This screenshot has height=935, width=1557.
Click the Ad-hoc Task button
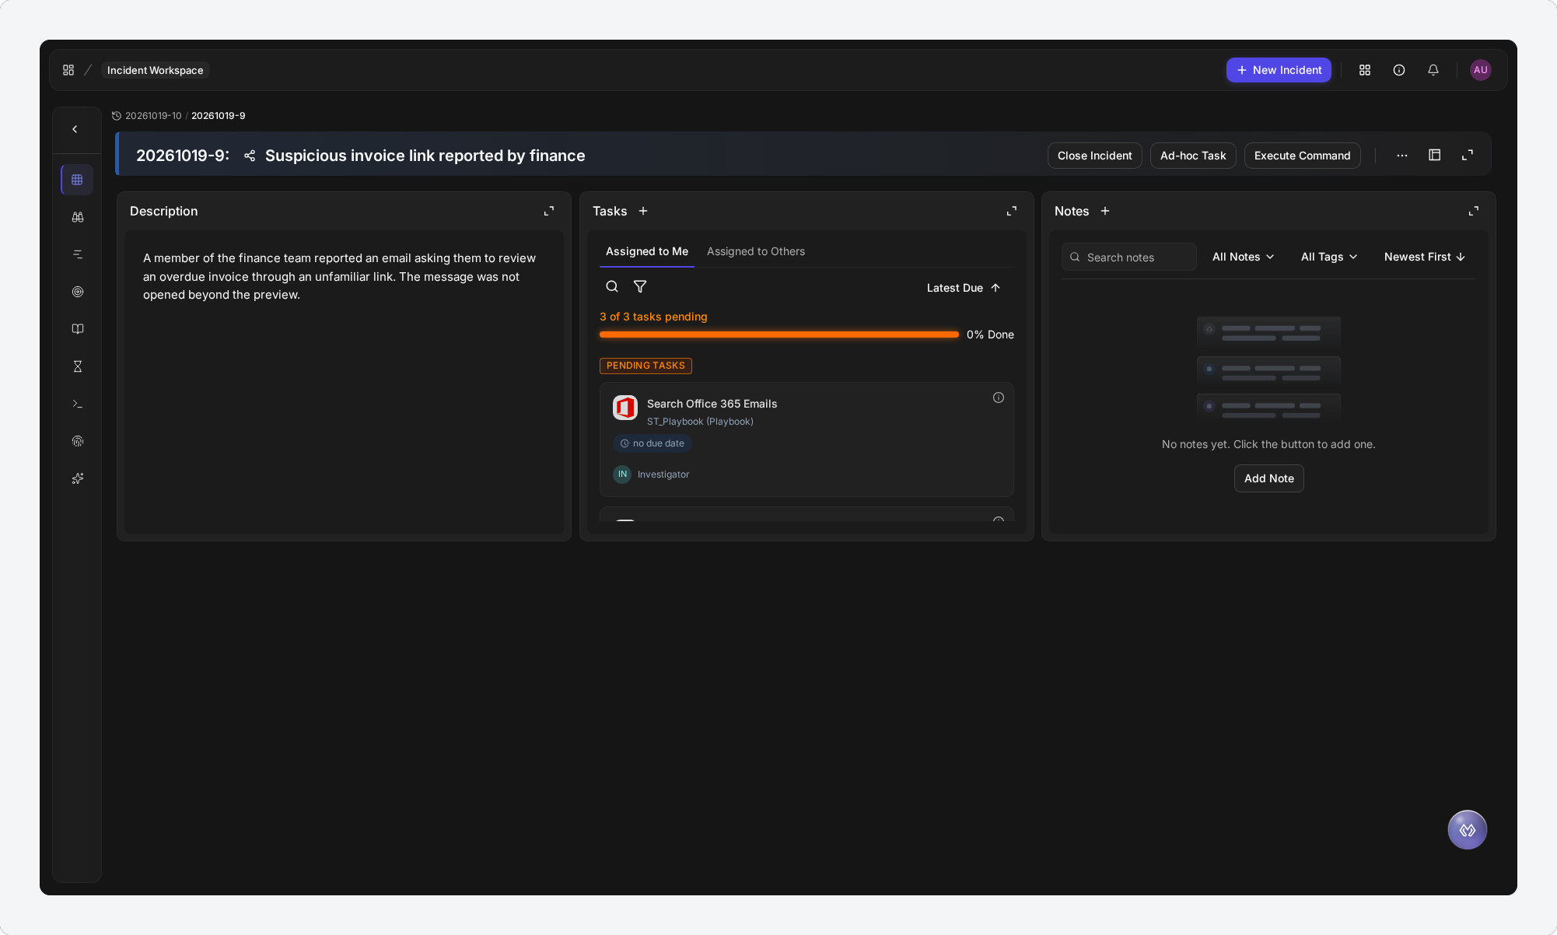pyautogui.click(x=1193, y=156)
